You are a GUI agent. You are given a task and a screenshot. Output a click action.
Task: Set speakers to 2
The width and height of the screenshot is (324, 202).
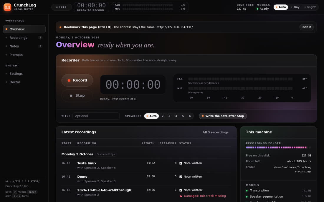(x=163, y=116)
